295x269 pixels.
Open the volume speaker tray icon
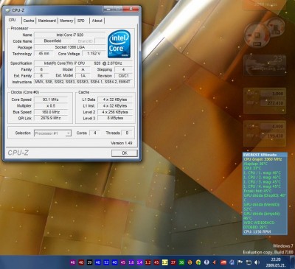click(x=257, y=262)
